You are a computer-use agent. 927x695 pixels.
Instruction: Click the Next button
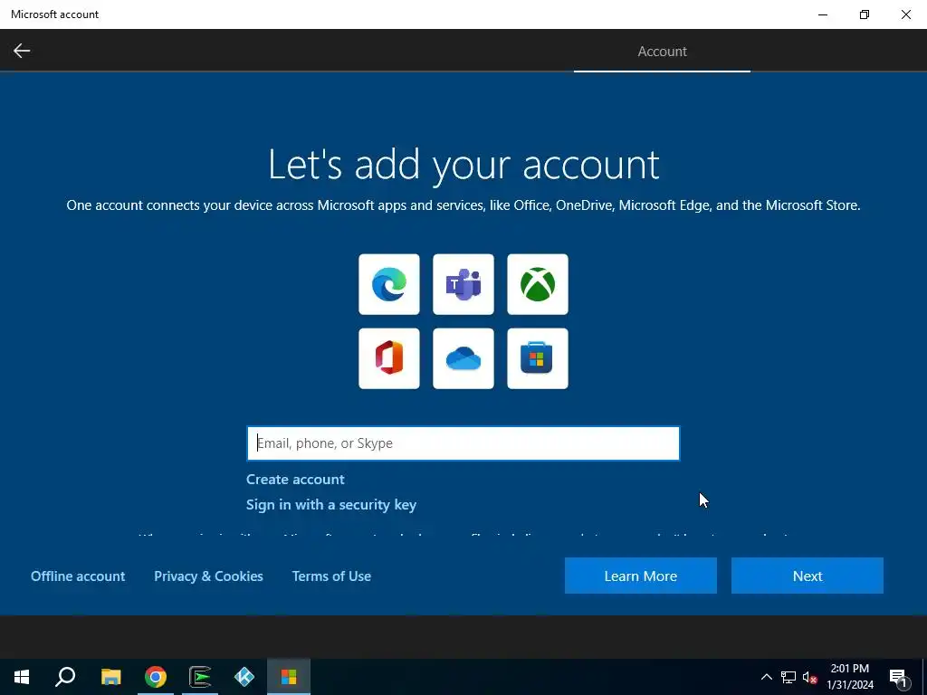[808, 576]
